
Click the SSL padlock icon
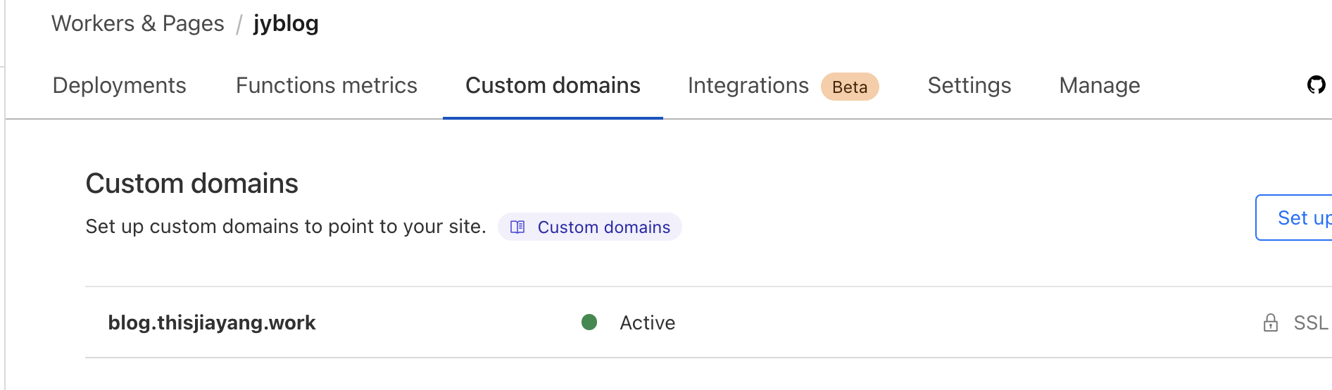pos(1270,322)
